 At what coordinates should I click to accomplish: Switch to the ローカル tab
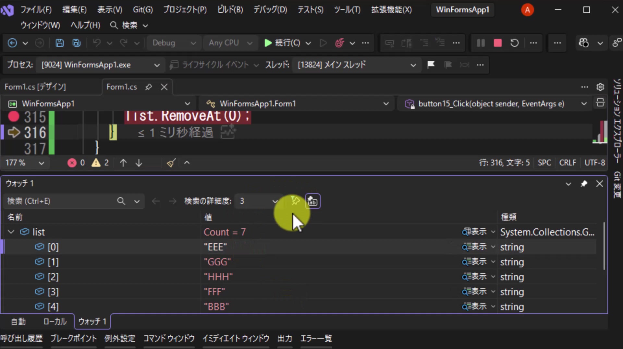(x=55, y=321)
